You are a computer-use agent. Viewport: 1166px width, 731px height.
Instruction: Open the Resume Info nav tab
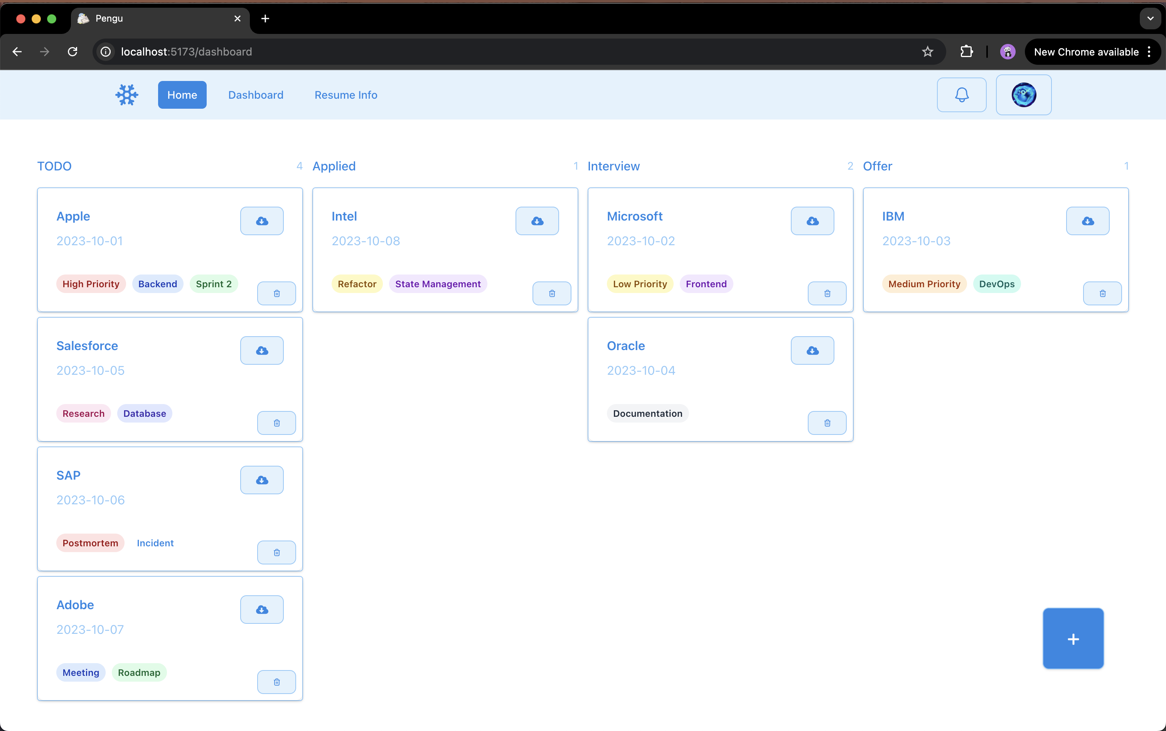[345, 95]
